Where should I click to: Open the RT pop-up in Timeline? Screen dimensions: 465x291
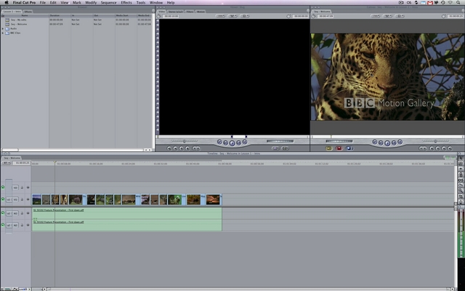coord(6,163)
